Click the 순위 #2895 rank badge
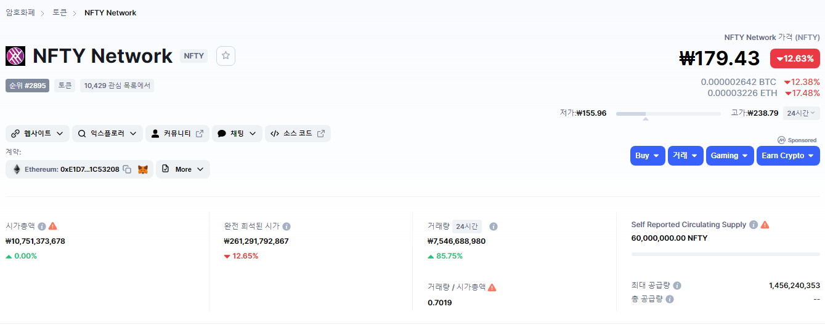Screen dimensions: 825x325 pos(28,86)
